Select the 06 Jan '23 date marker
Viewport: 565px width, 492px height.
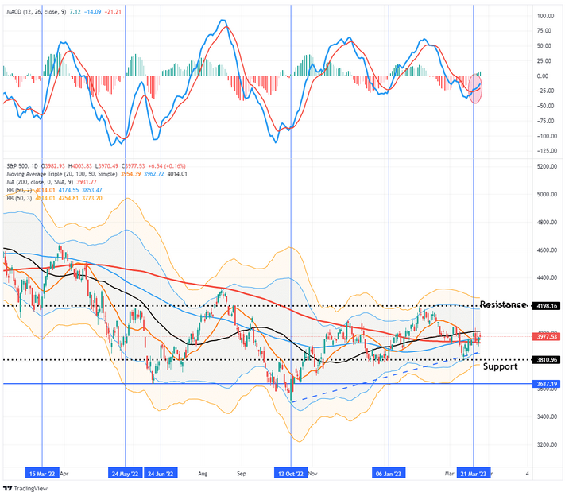tap(389, 473)
